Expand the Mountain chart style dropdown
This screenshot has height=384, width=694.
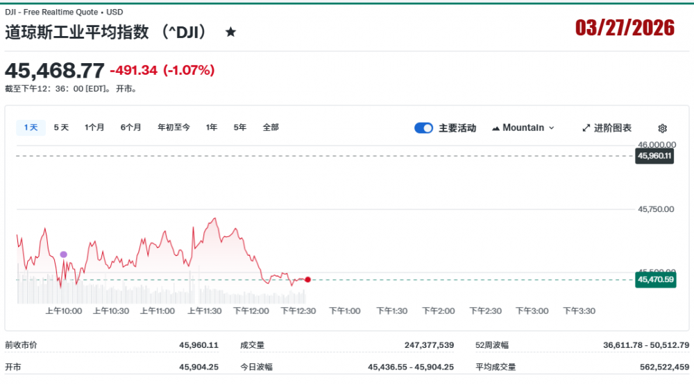point(551,128)
